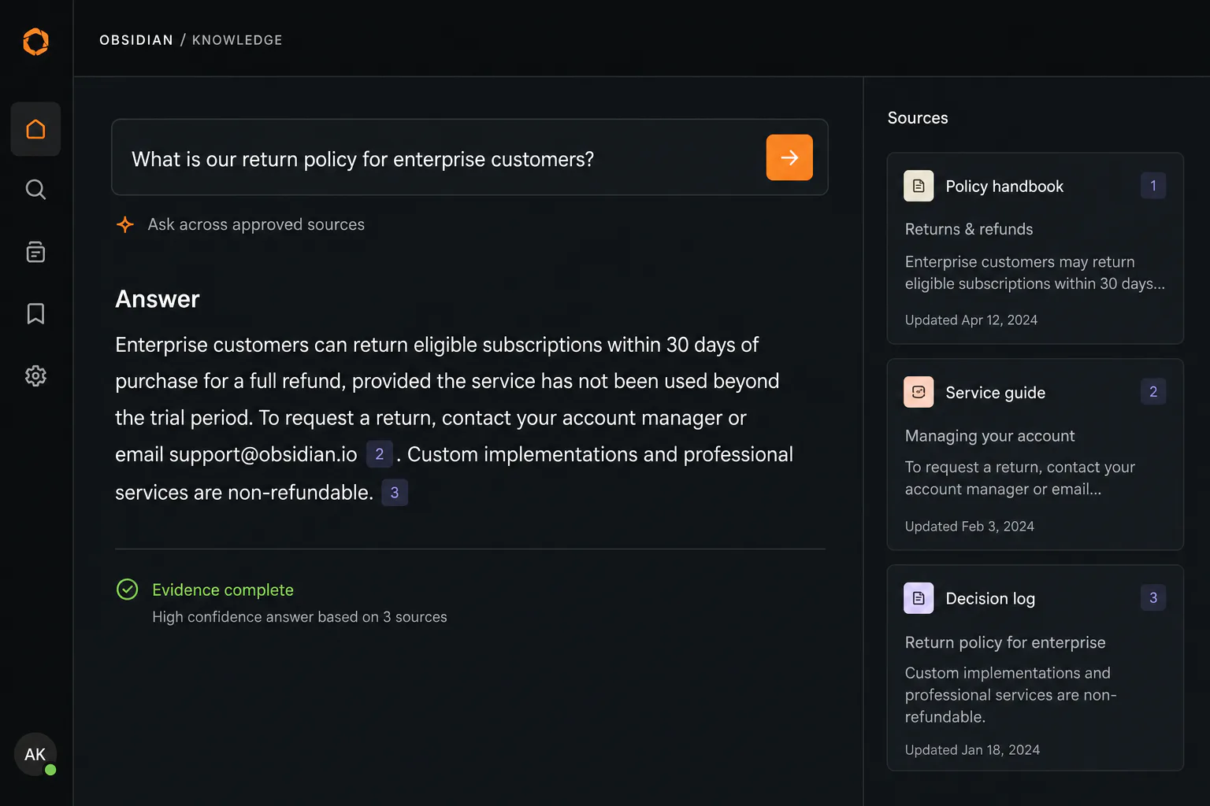This screenshot has width=1210, height=806.
Task: Open the Settings gear icon
Action: coord(35,375)
